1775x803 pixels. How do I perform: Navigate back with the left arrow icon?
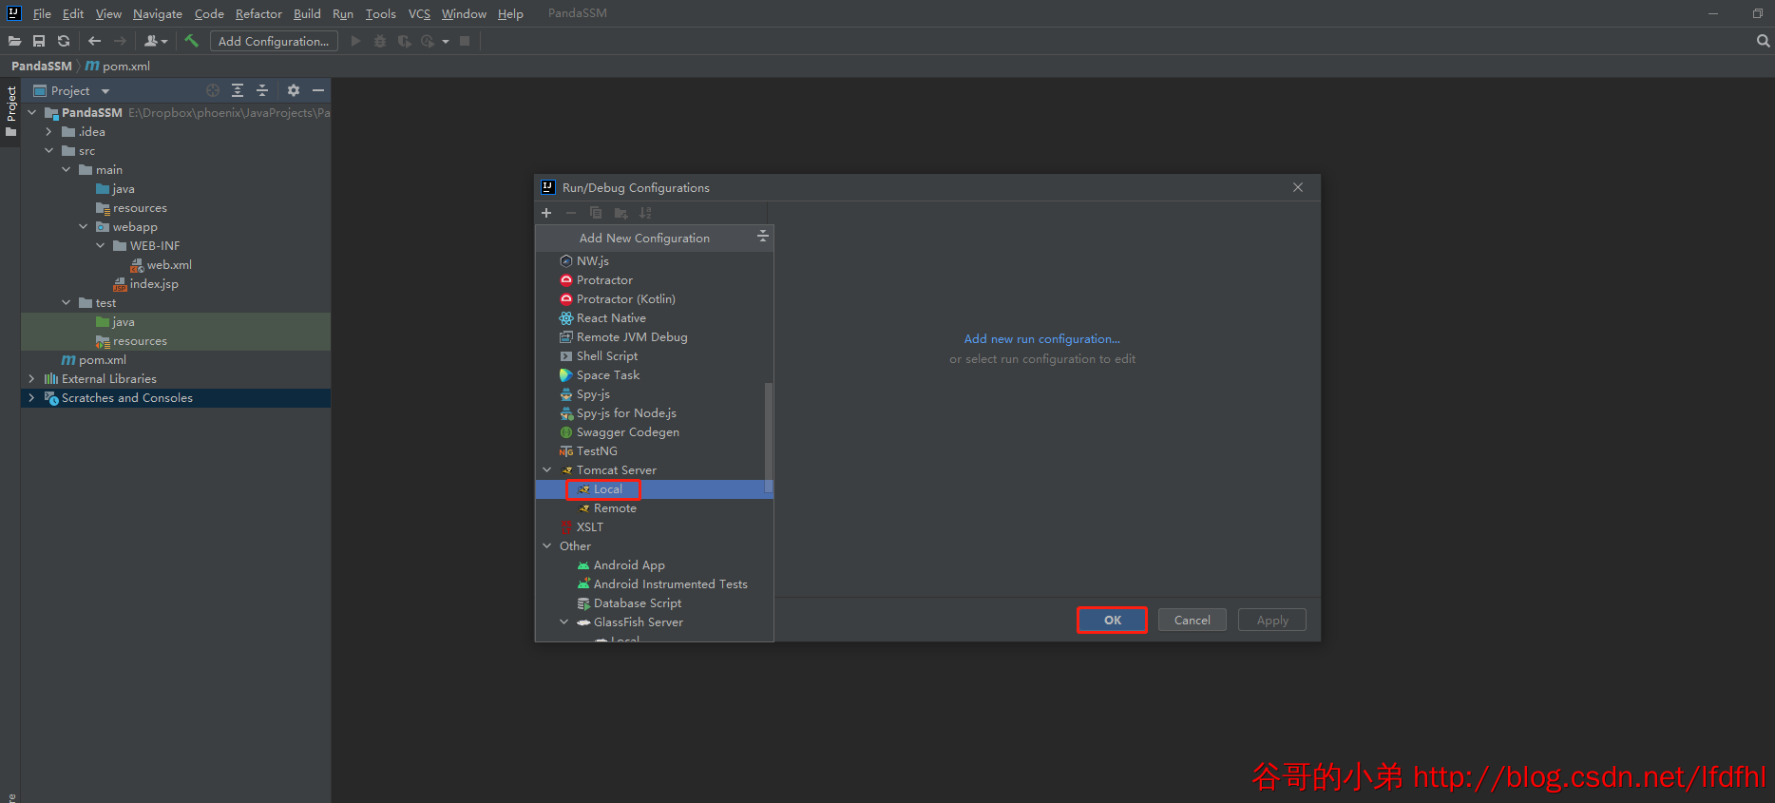pos(94,41)
